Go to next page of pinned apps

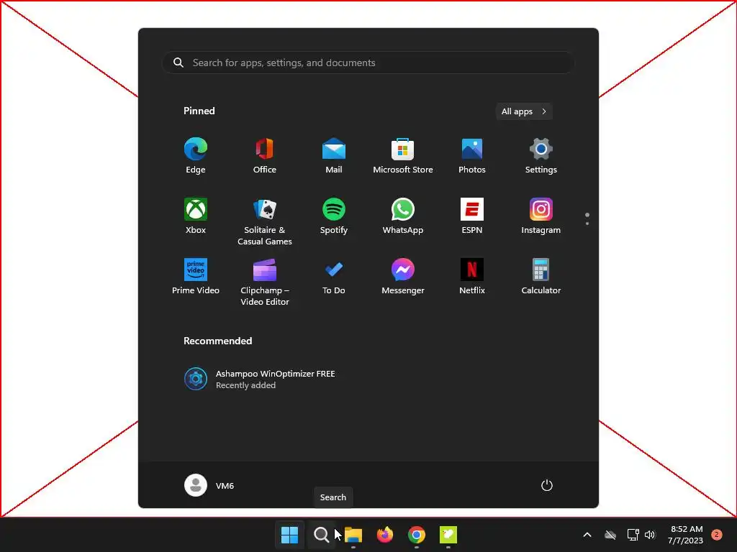[x=587, y=224]
